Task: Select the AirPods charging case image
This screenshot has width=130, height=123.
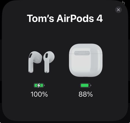Action: click(x=86, y=60)
